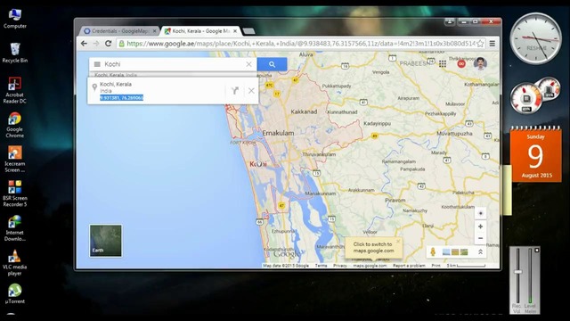The image size is (570, 321).
Task: Click the maps.google.com footer link
Action: (370, 266)
